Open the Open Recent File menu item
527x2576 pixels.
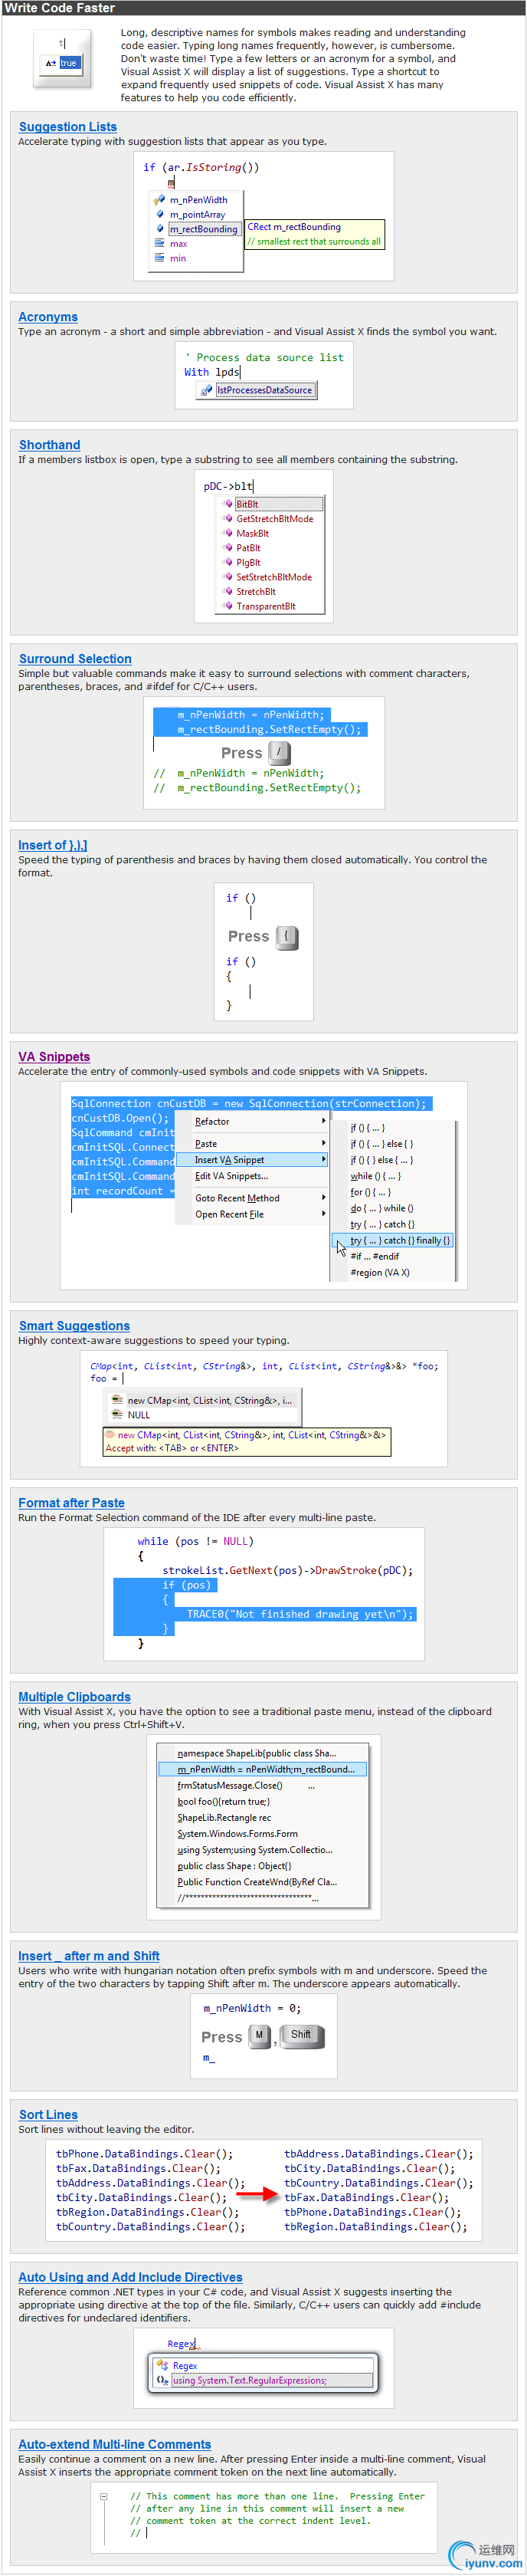click(251, 1214)
